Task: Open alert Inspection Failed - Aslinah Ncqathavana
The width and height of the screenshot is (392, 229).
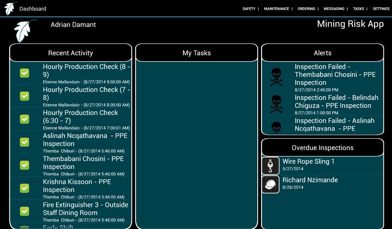Action: (322, 125)
